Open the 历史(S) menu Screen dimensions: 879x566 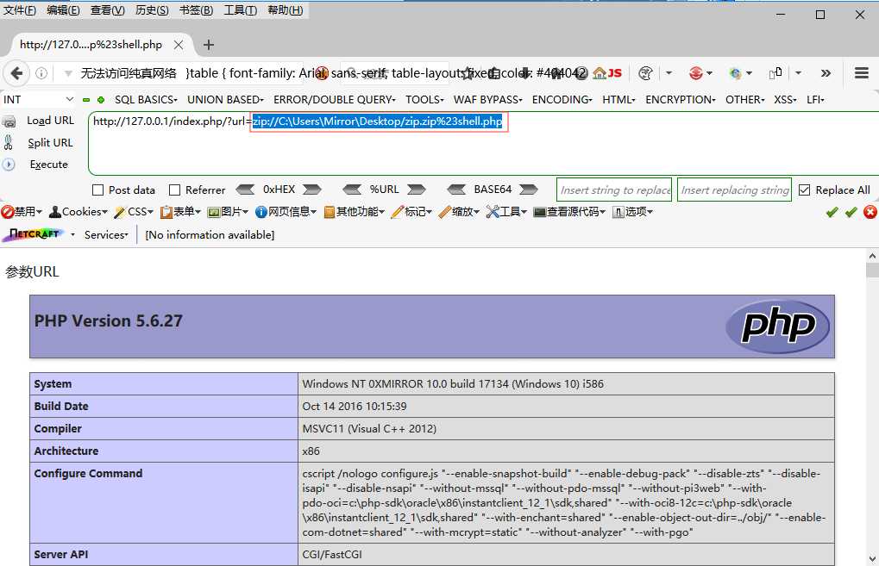tap(152, 10)
